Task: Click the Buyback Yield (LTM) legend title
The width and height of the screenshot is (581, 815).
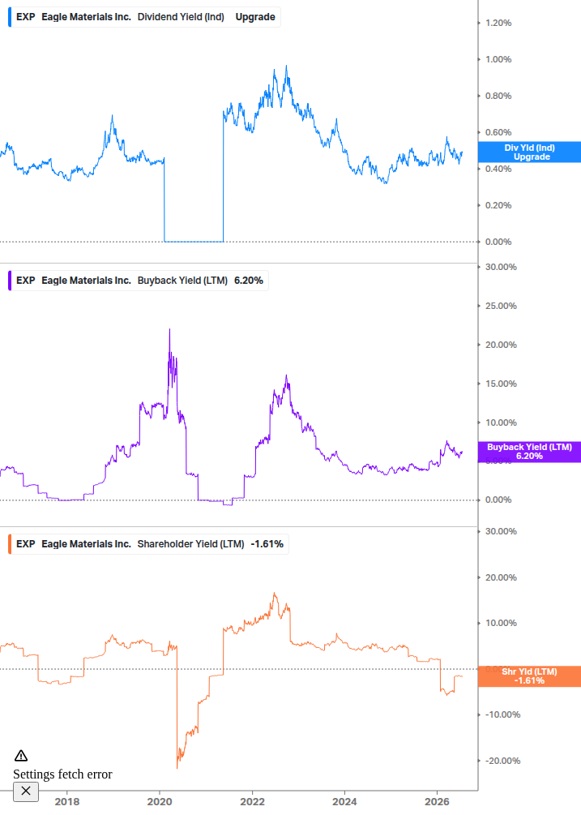Action: tap(182, 280)
